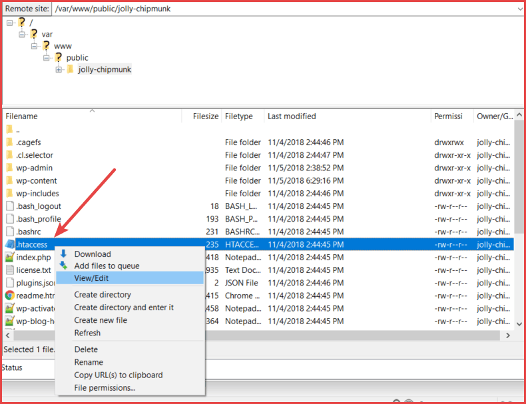Image resolution: width=526 pixels, height=404 pixels.
Task: Click the license.txt text file icon
Action: click(10, 270)
